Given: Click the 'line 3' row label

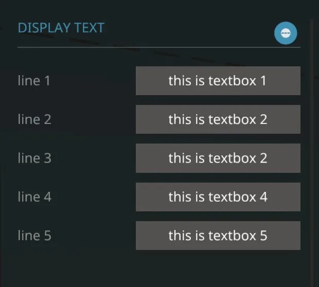Looking at the screenshot, I should click(34, 158).
